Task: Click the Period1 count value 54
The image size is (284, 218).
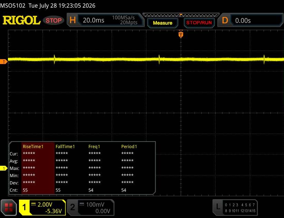Action: point(124,190)
